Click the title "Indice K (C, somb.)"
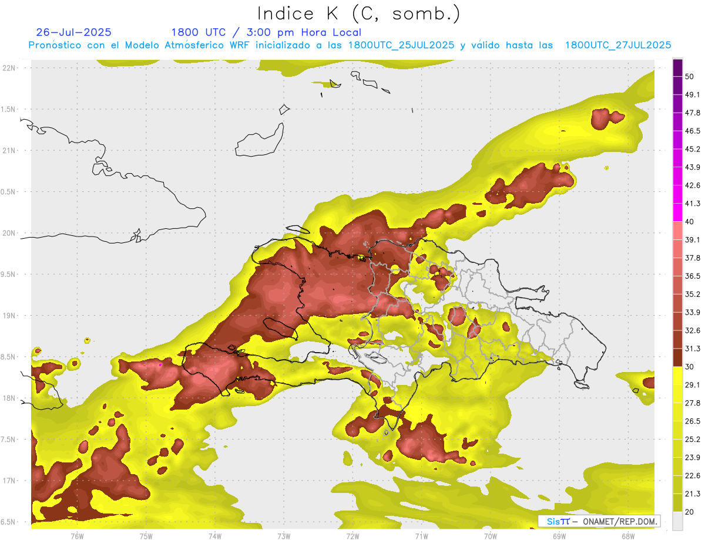Screen dimensions: 705x544 pyautogui.click(x=358, y=14)
